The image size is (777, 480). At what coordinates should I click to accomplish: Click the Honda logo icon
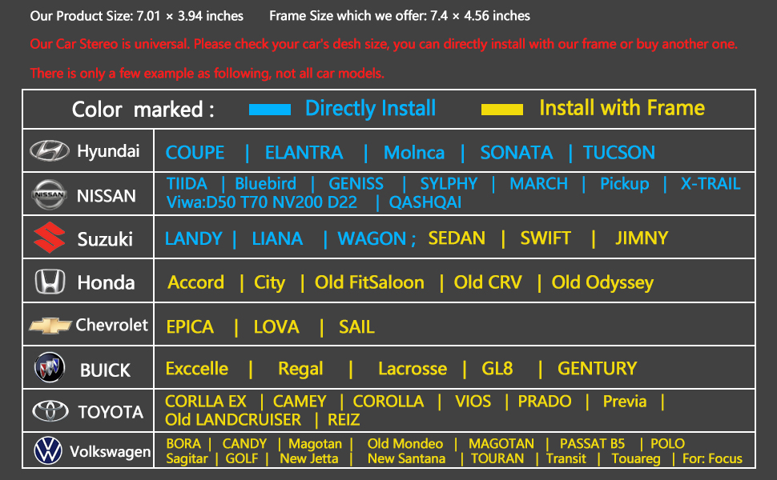(50, 282)
